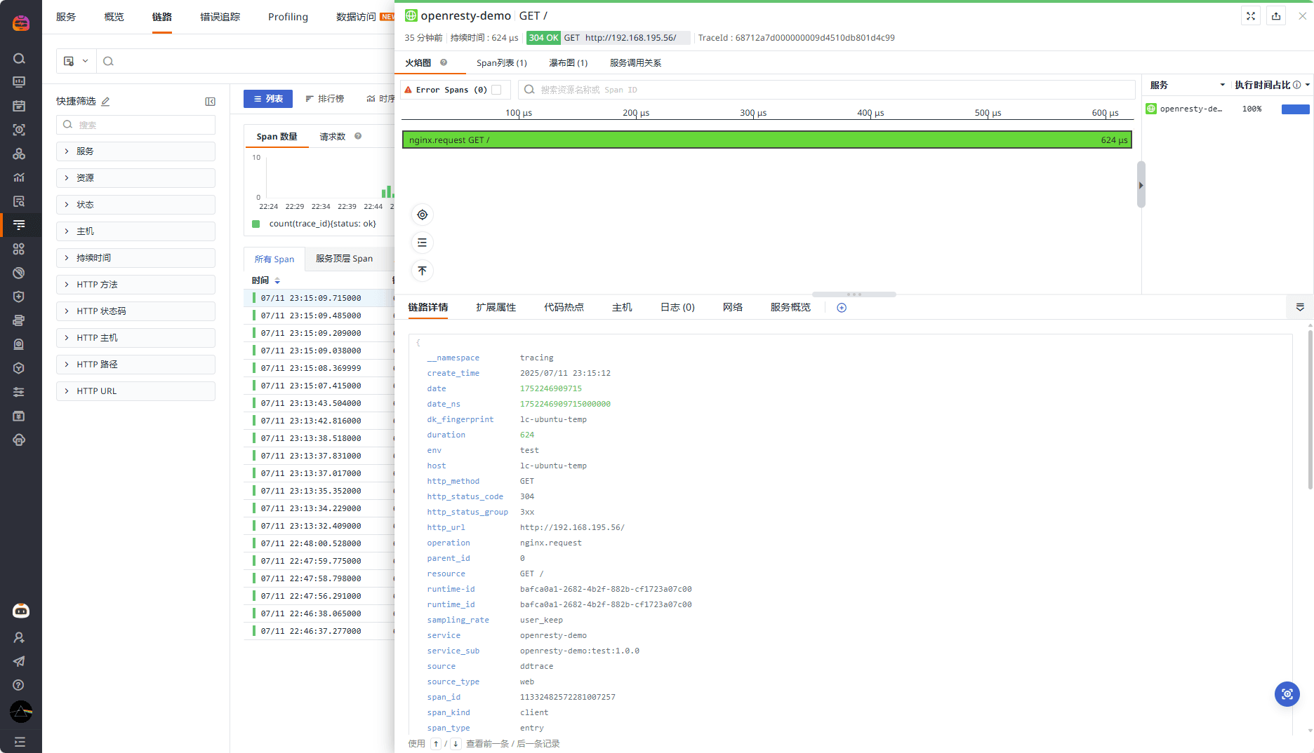Click the span search input field
1314x753 pixels.
(x=828, y=90)
